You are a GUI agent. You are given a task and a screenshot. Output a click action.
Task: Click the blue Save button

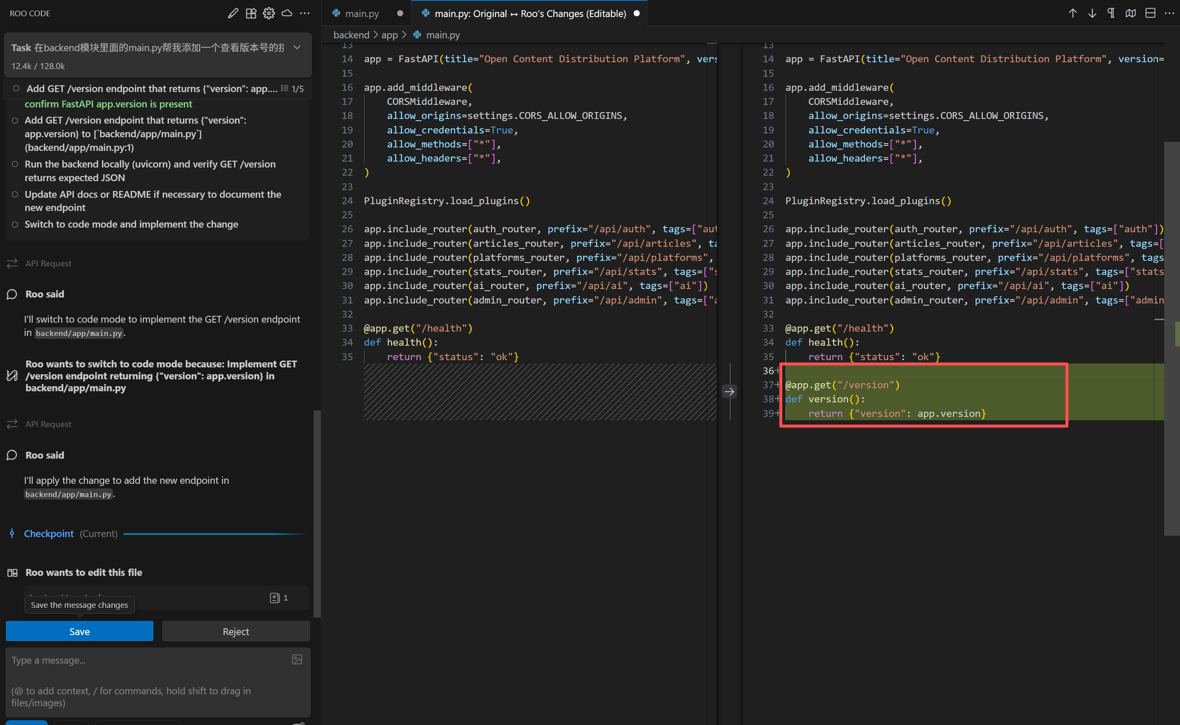click(x=80, y=631)
